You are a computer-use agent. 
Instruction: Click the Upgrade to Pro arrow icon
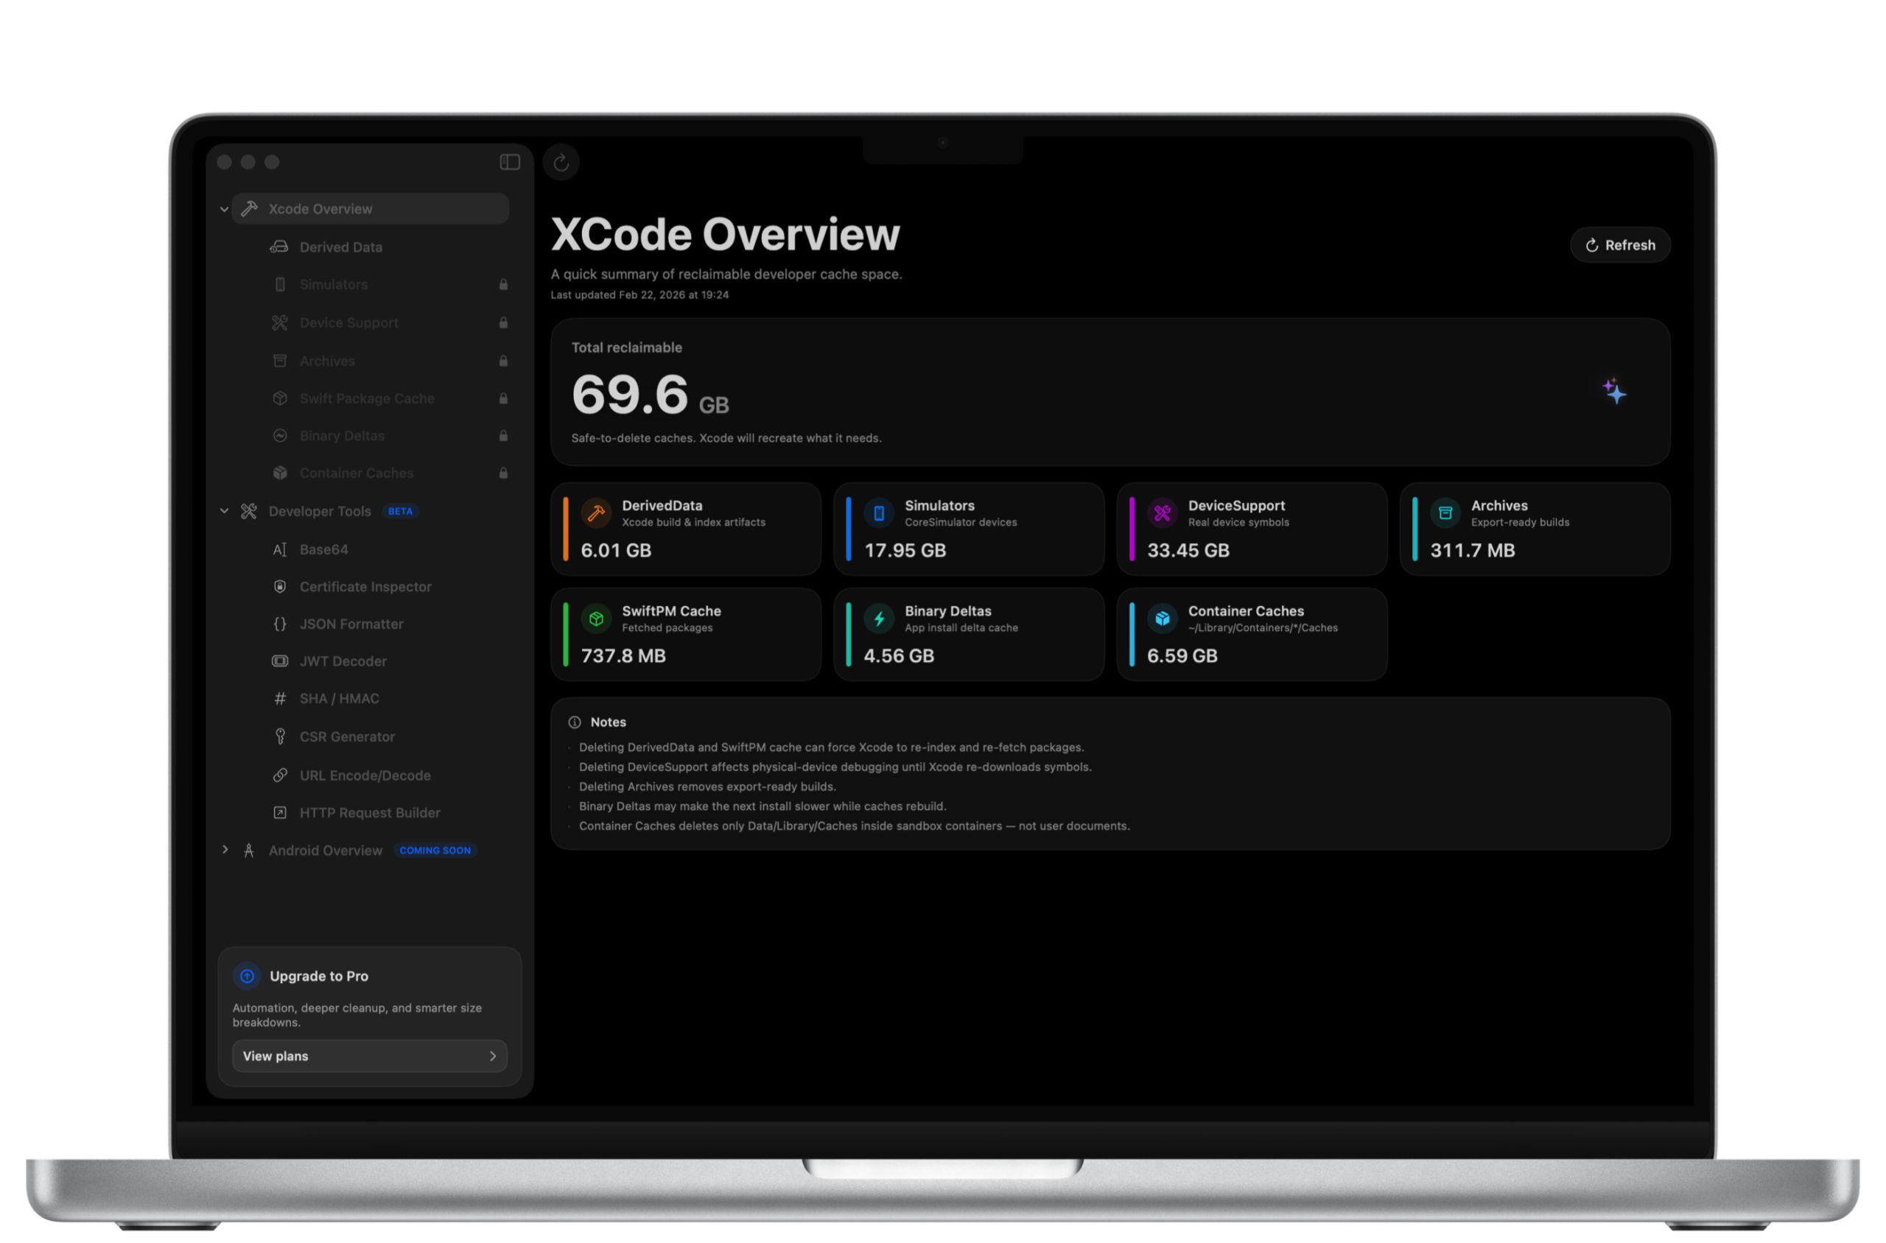pos(247,976)
